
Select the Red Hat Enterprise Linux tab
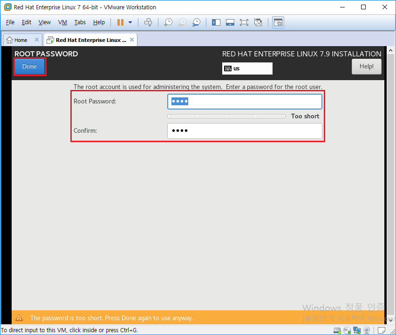pos(91,40)
